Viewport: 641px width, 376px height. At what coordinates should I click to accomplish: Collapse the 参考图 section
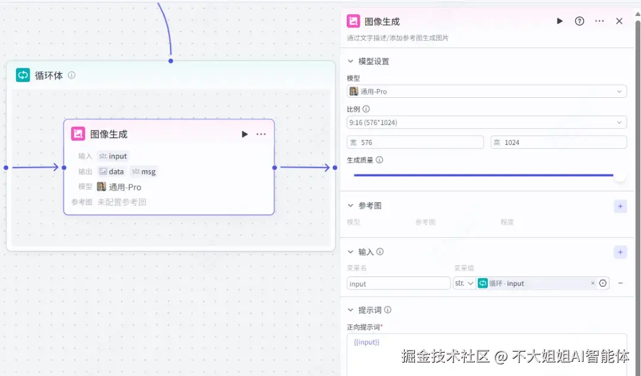point(351,206)
